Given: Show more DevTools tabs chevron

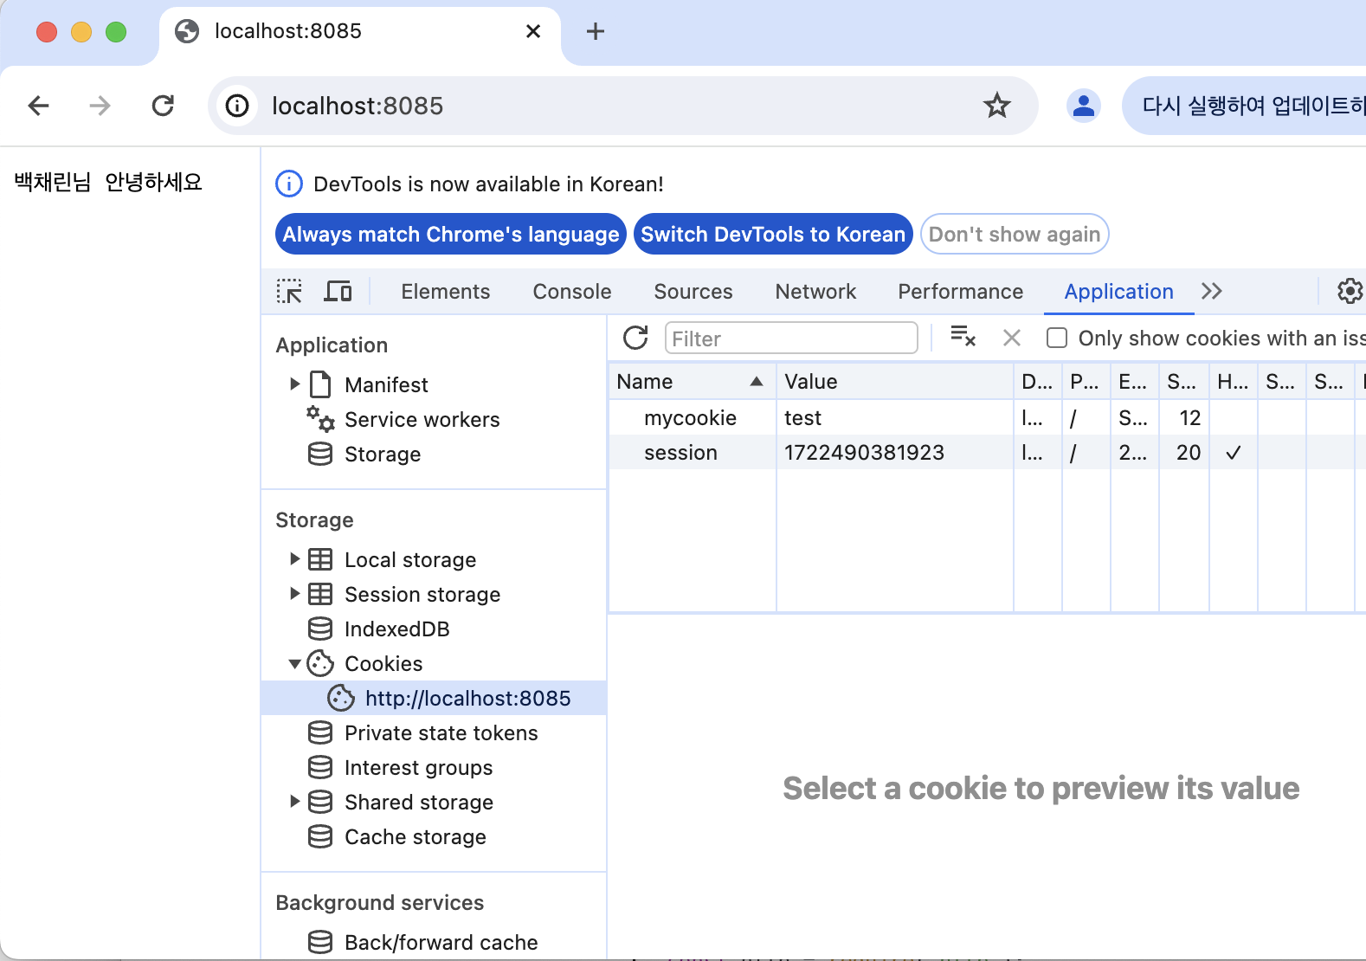Looking at the screenshot, I should (x=1212, y=291).
